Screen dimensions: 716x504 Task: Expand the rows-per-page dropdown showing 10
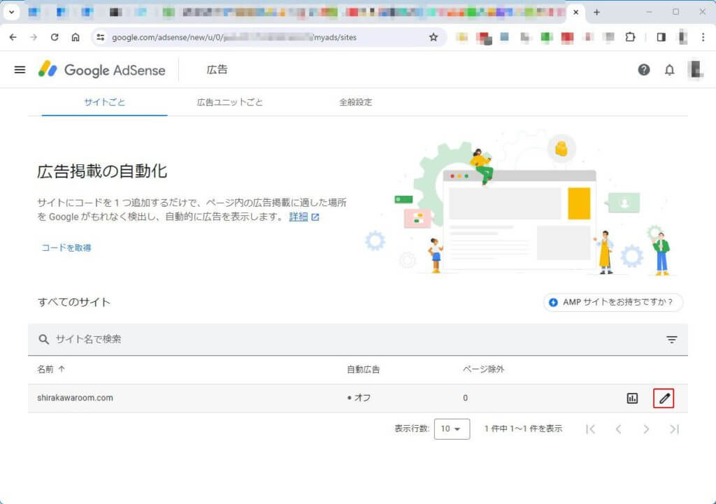tap(452, 429)
